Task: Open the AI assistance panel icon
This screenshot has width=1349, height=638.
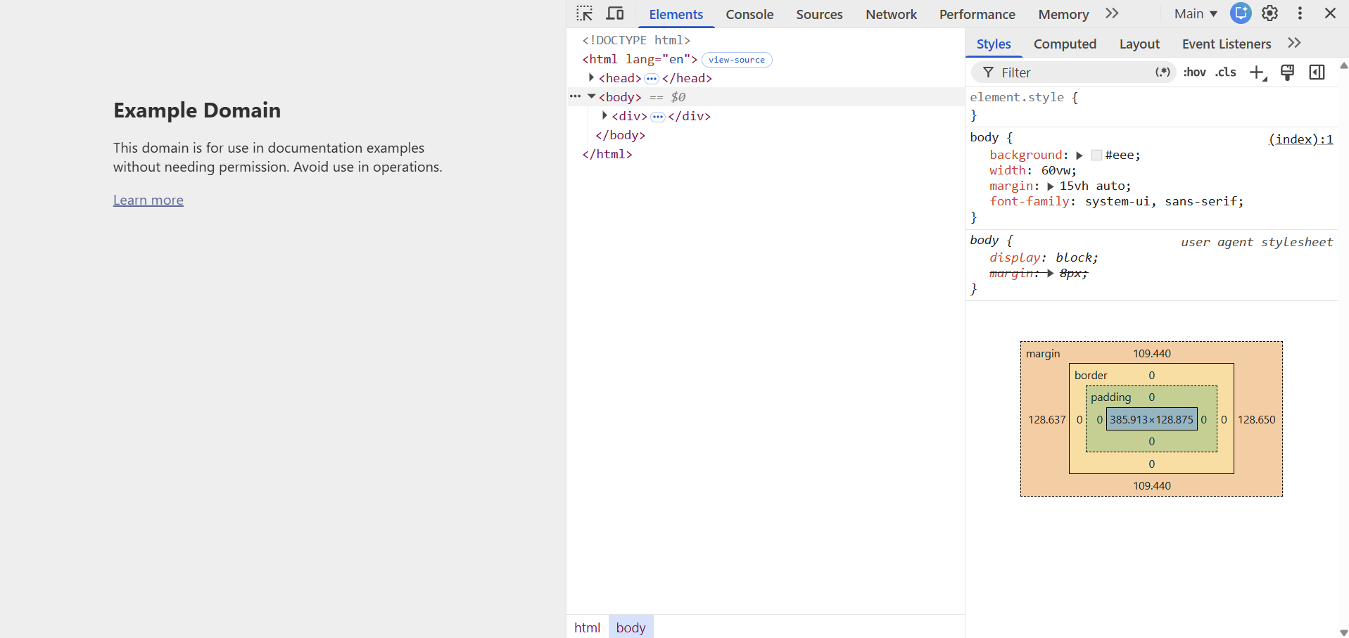Action: [1241, 13]
